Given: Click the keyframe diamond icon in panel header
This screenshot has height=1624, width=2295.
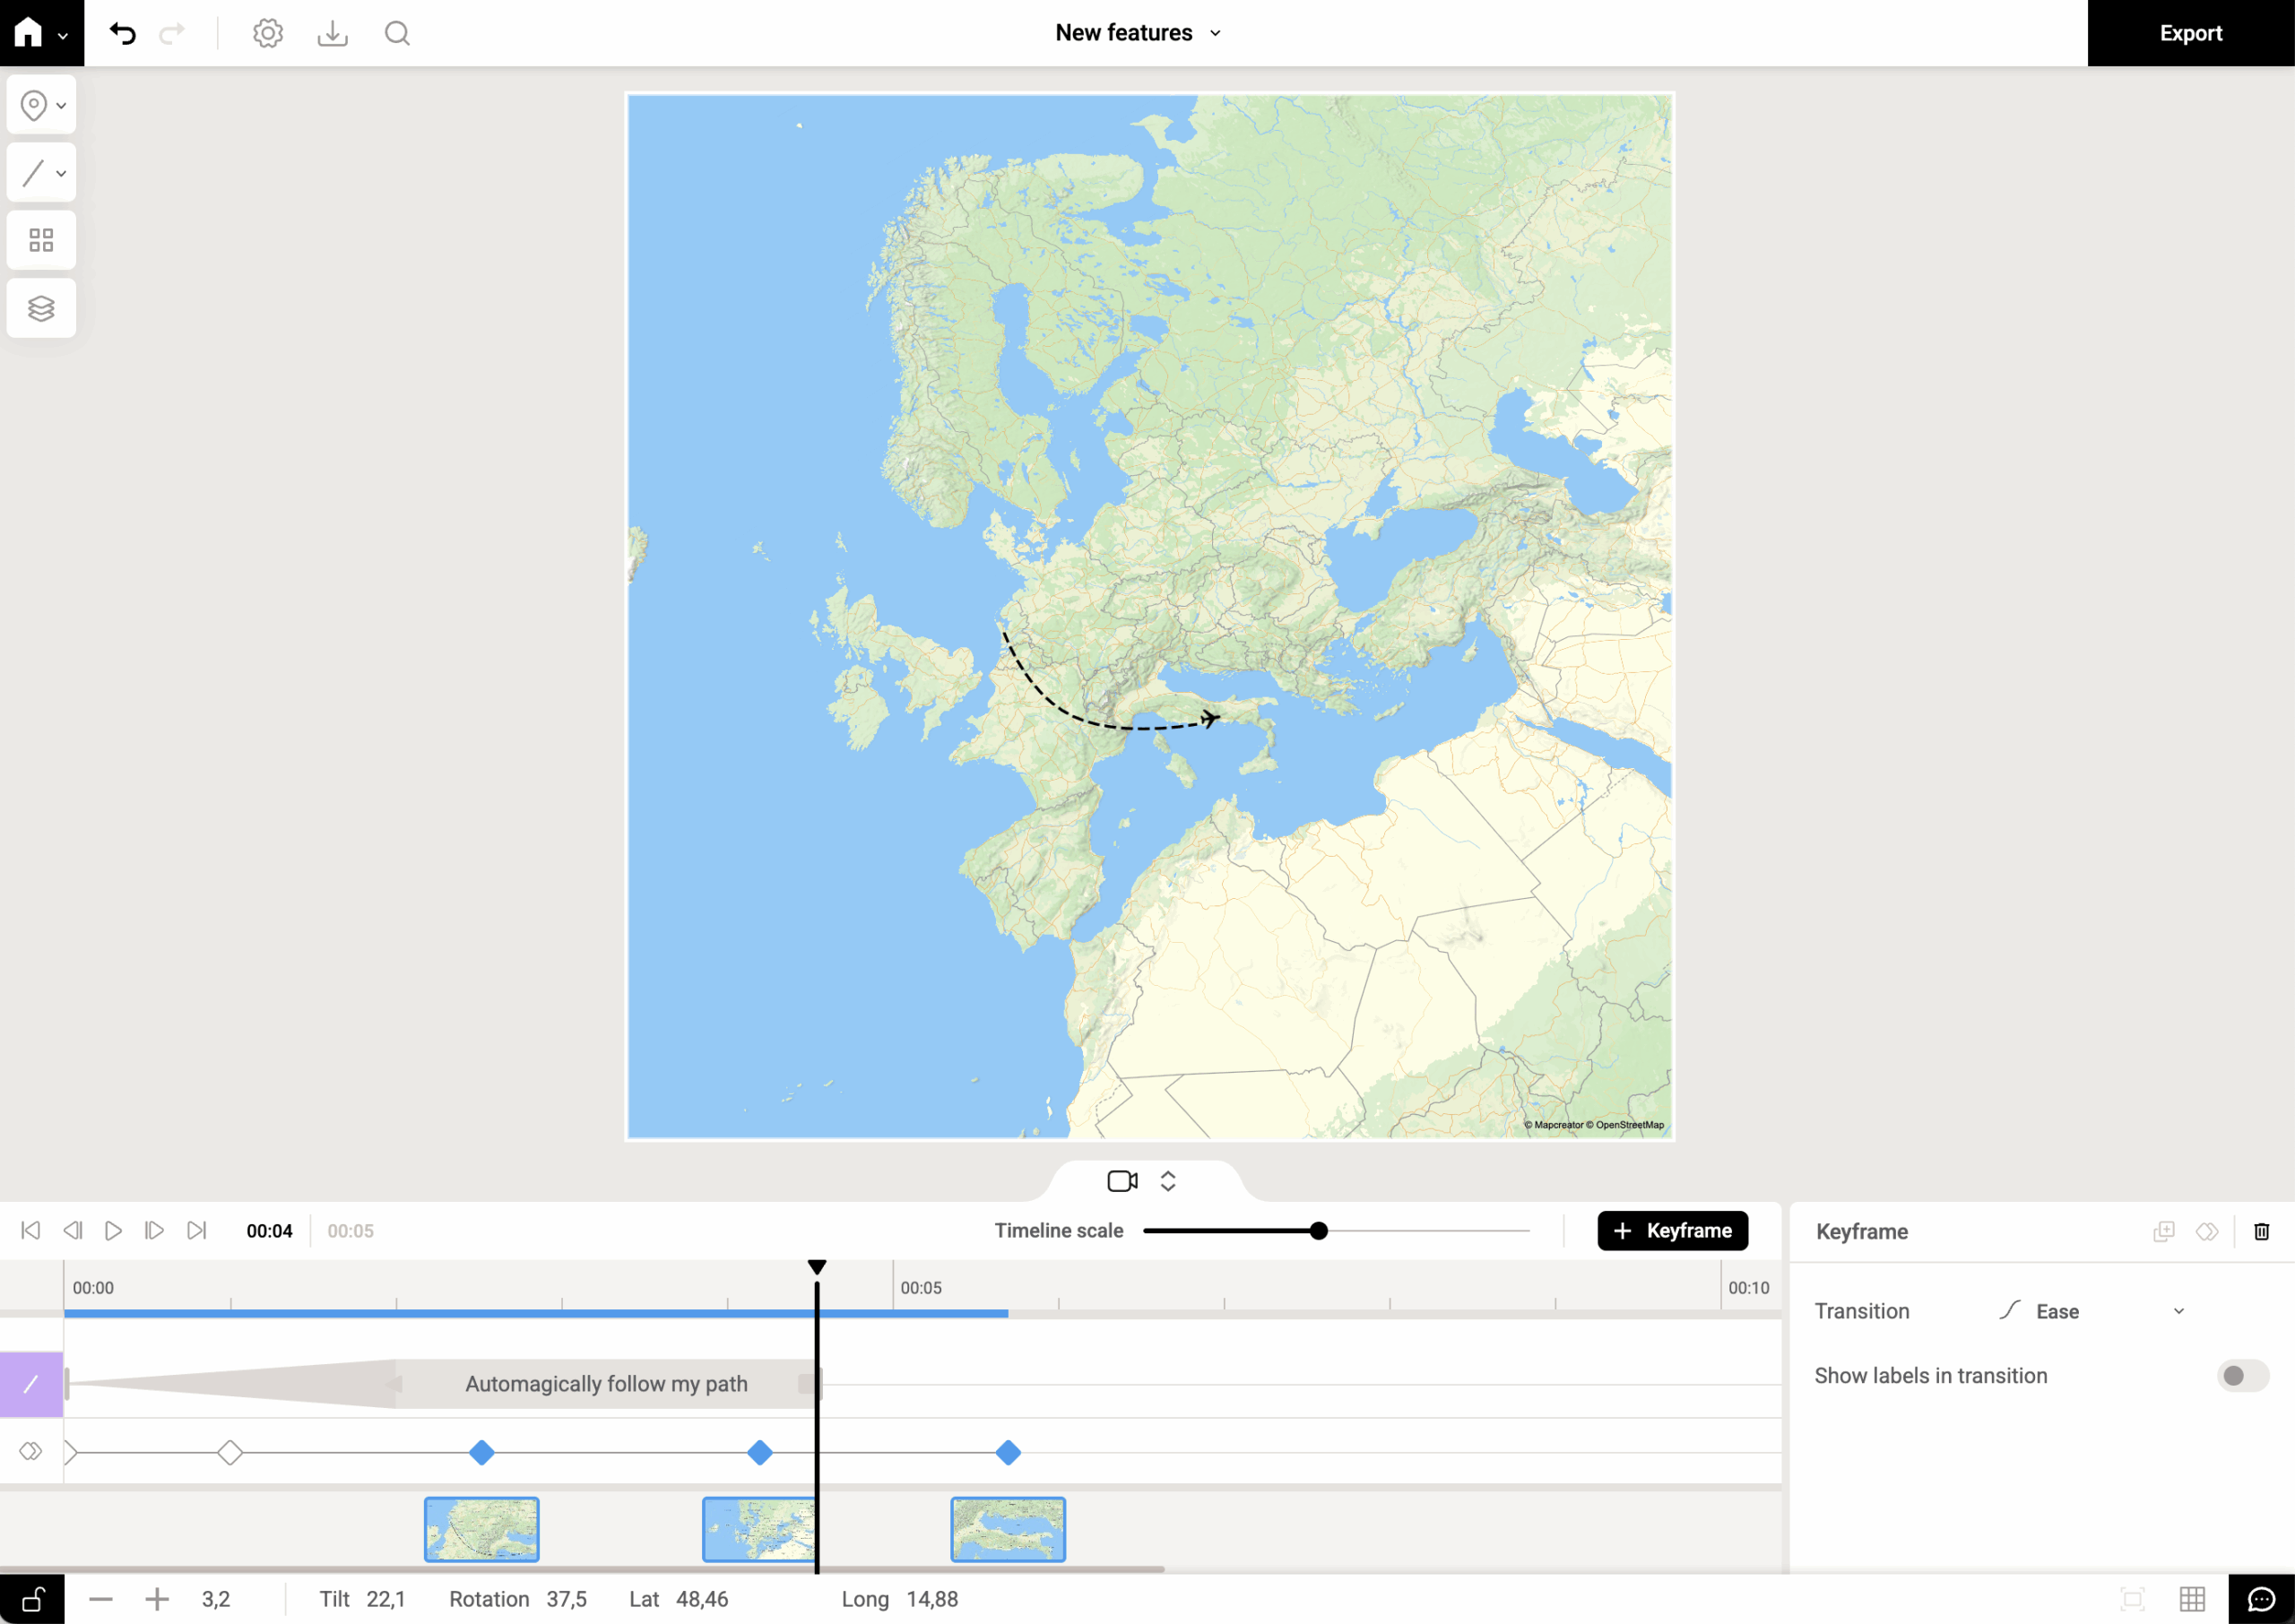Looking at the screenshot, I should pyautogui.click(x=2207, y=1232).
